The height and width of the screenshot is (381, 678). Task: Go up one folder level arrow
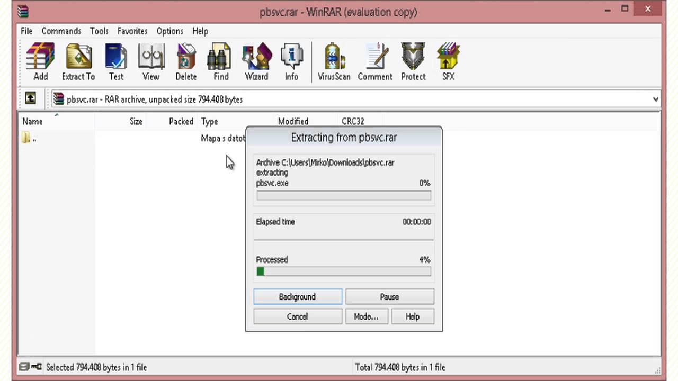31,98
